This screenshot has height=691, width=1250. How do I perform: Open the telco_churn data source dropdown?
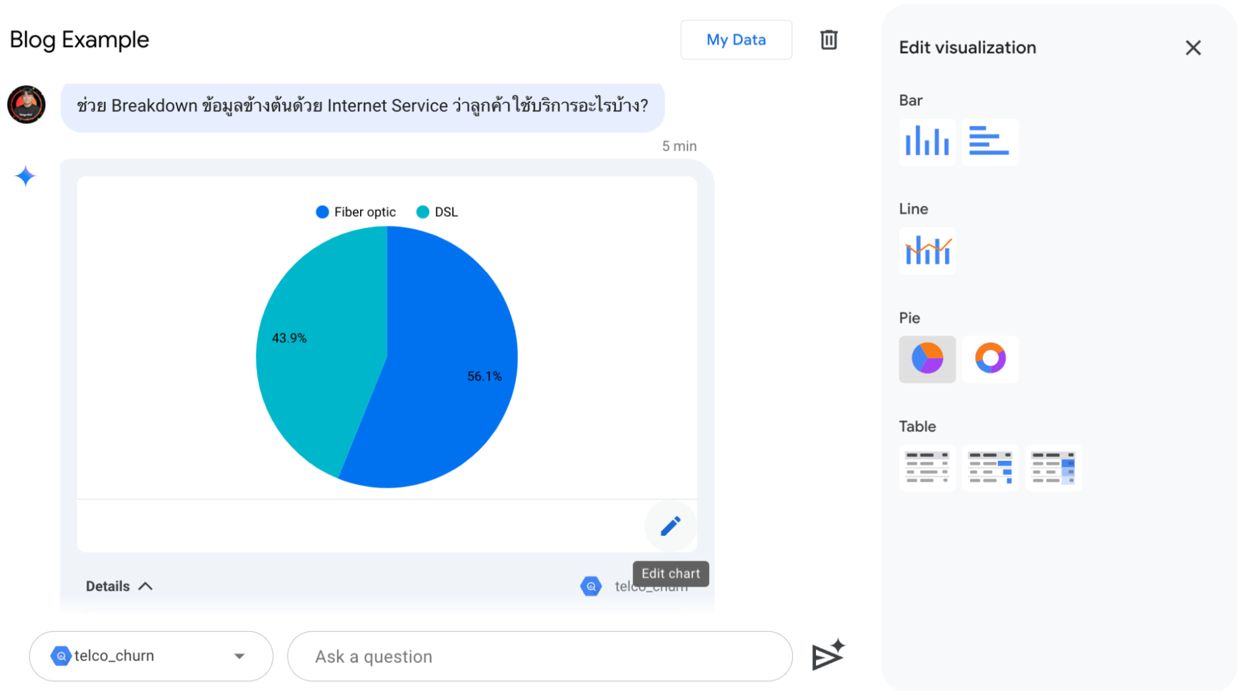[x=151, y=656]
